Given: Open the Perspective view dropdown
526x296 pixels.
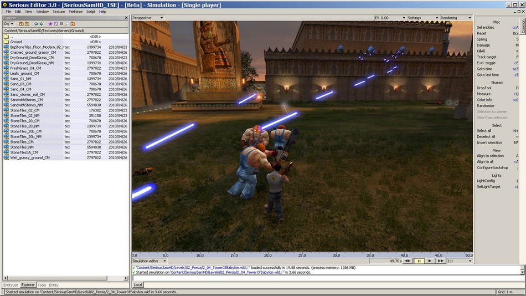Looking at the screenshot, I should [148, 18].
